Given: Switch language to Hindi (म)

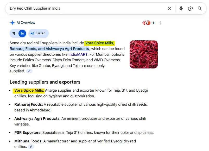Looking at the screenshot, I should [x=14, y=33].
